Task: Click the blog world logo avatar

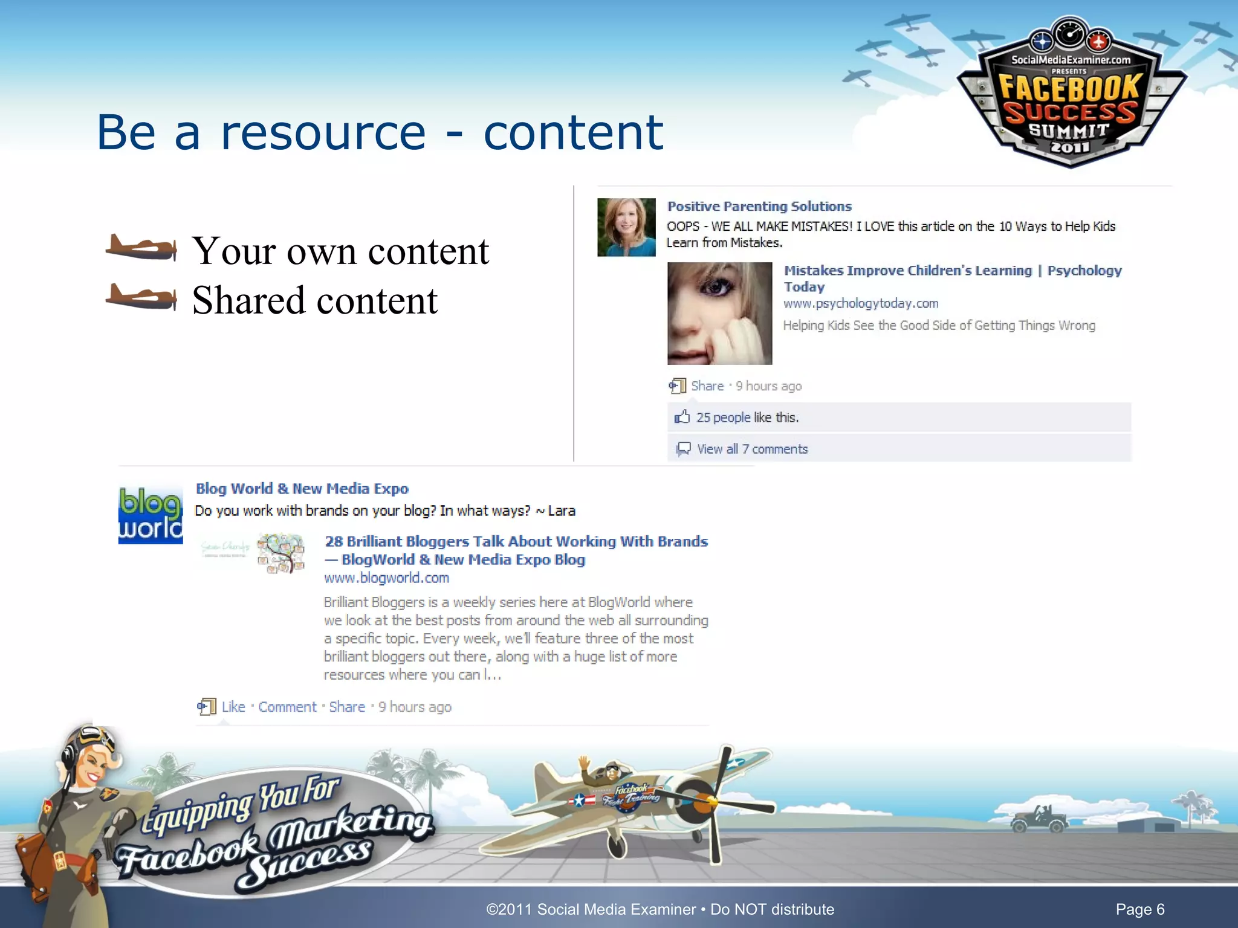Action: tap(151, 515)
